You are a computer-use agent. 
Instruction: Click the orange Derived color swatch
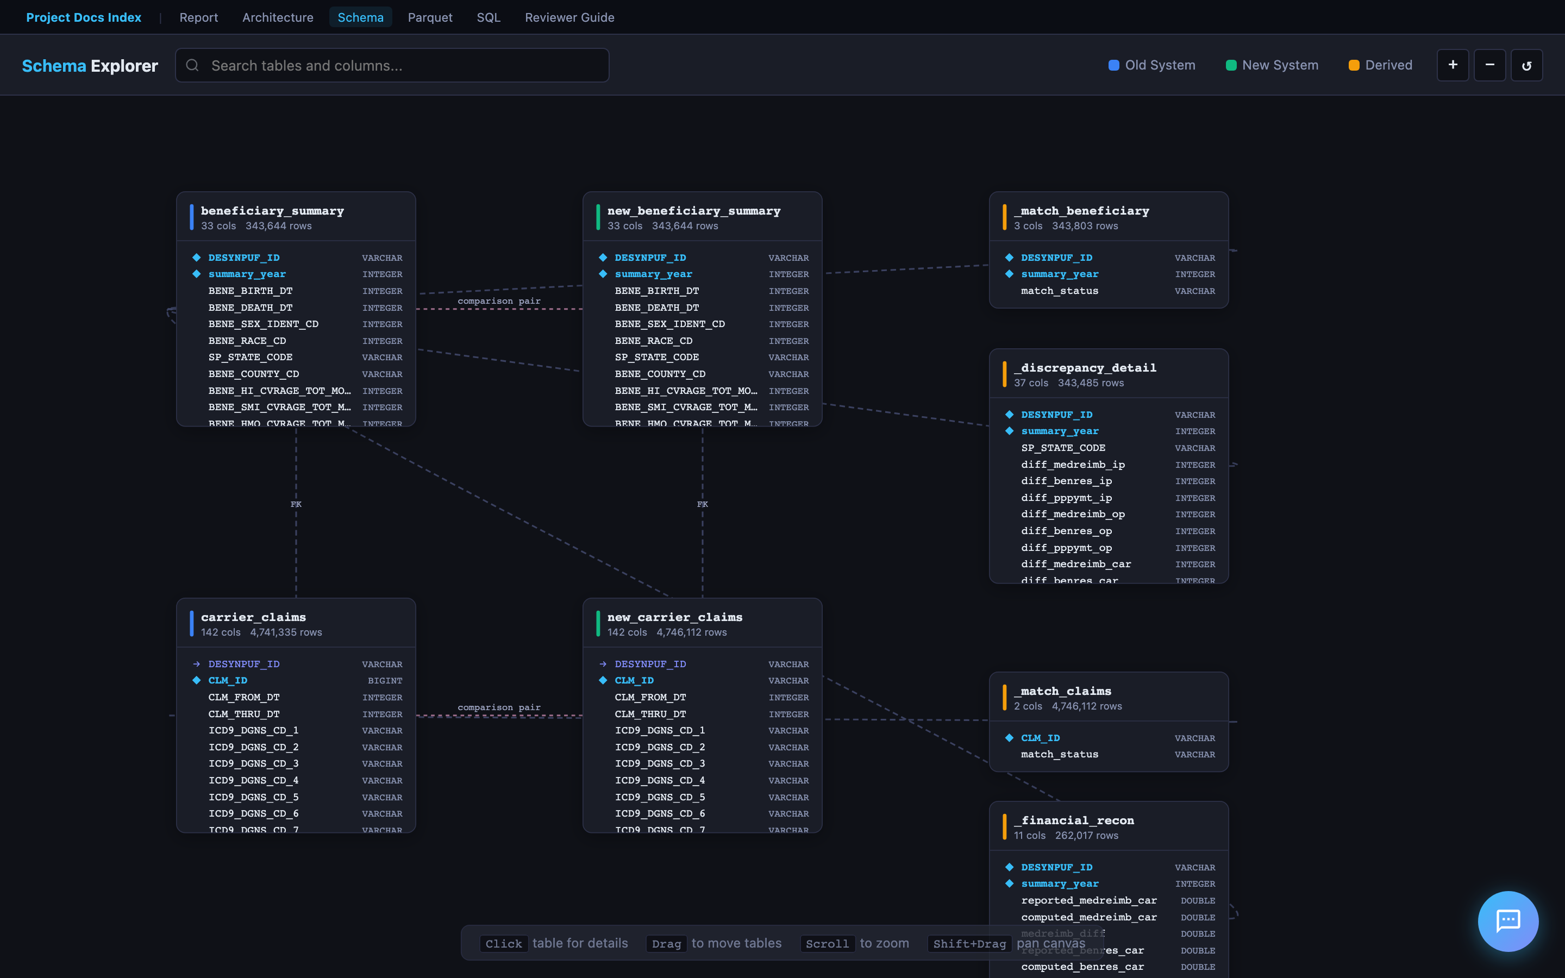tap(1354, 65)
